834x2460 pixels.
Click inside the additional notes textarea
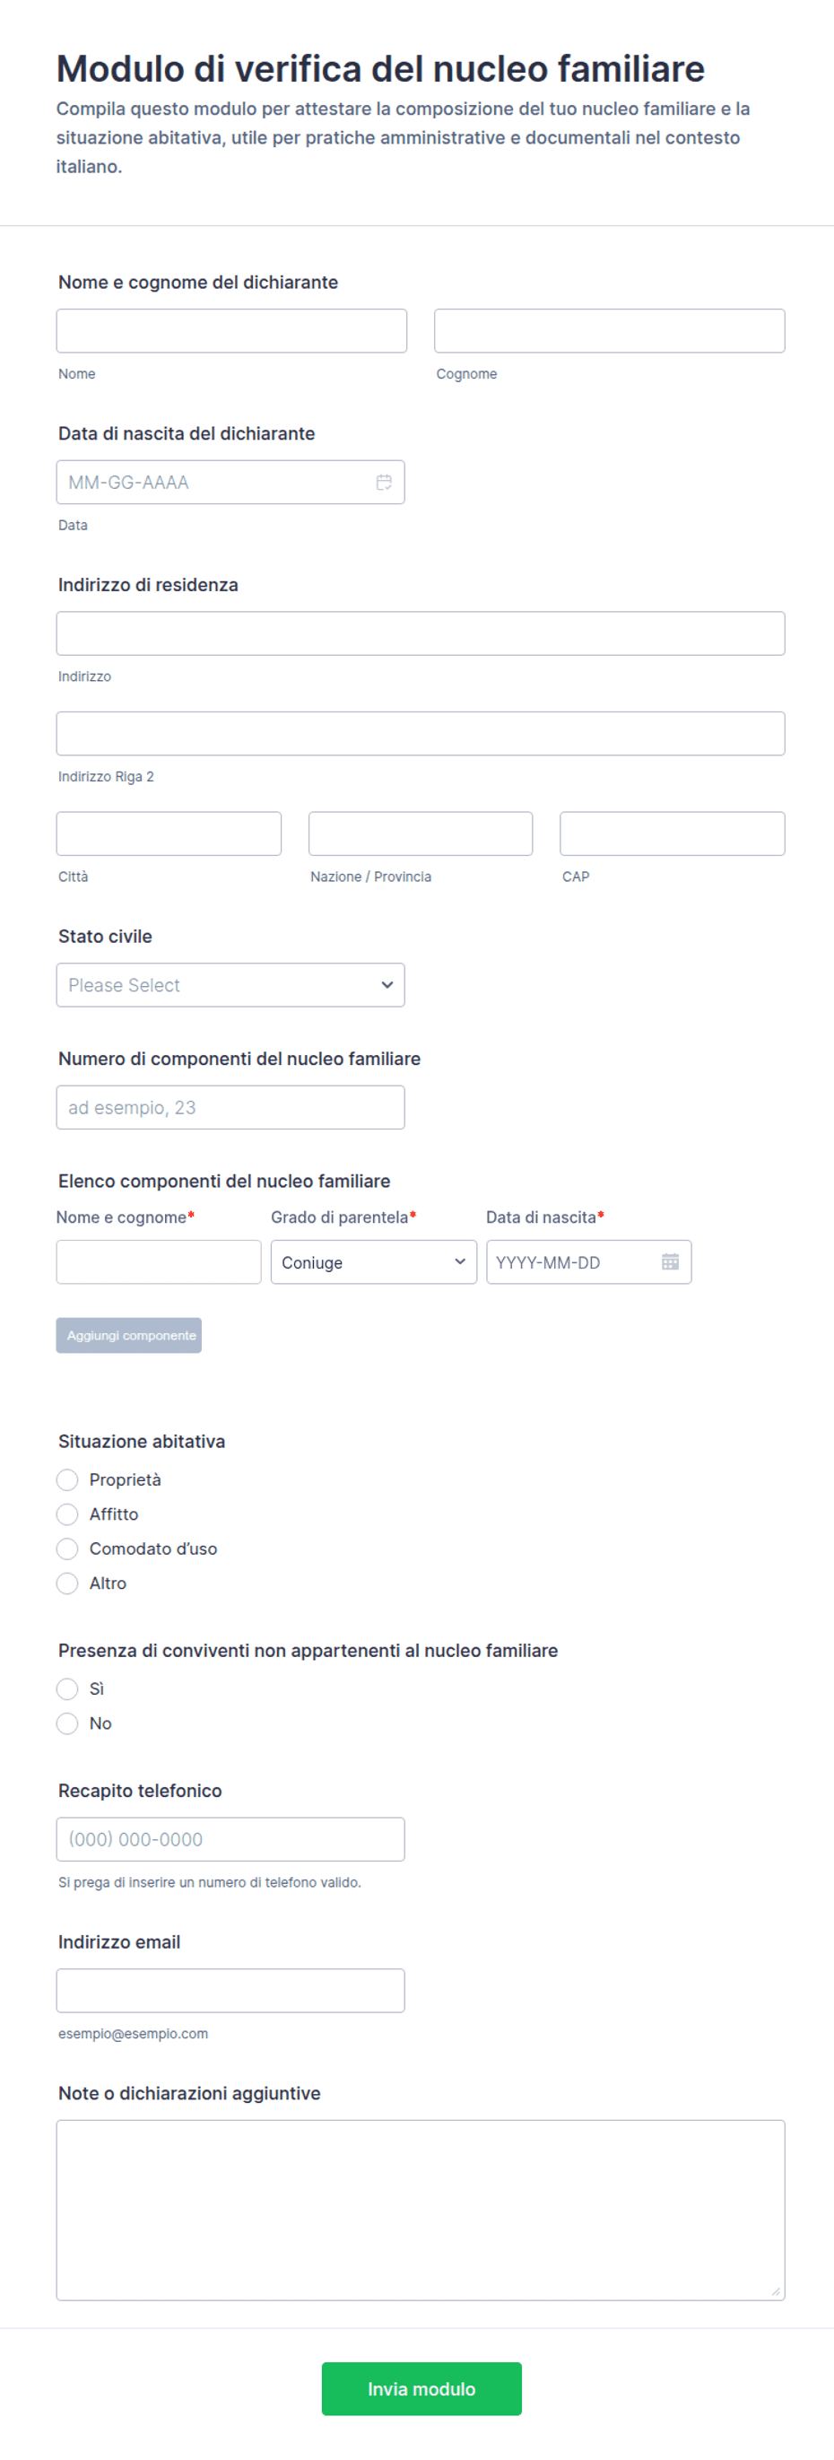(x=420, y=2210)
